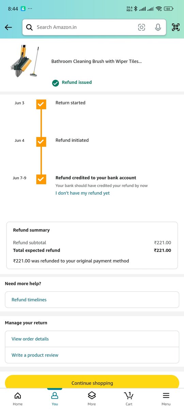The width and height of the screenshot is (184, 409).
Task: Open the QR code scanner icon
Action: tap(175, 27)
